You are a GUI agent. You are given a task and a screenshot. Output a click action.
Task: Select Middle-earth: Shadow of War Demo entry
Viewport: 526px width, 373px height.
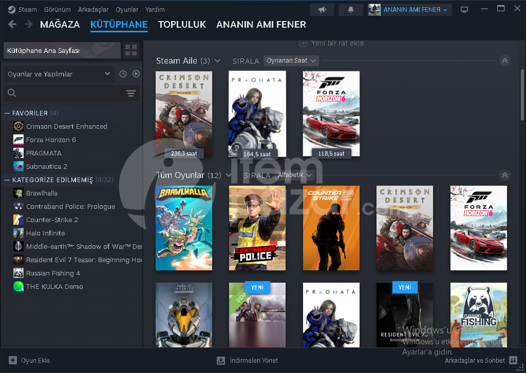coord(84,247)
